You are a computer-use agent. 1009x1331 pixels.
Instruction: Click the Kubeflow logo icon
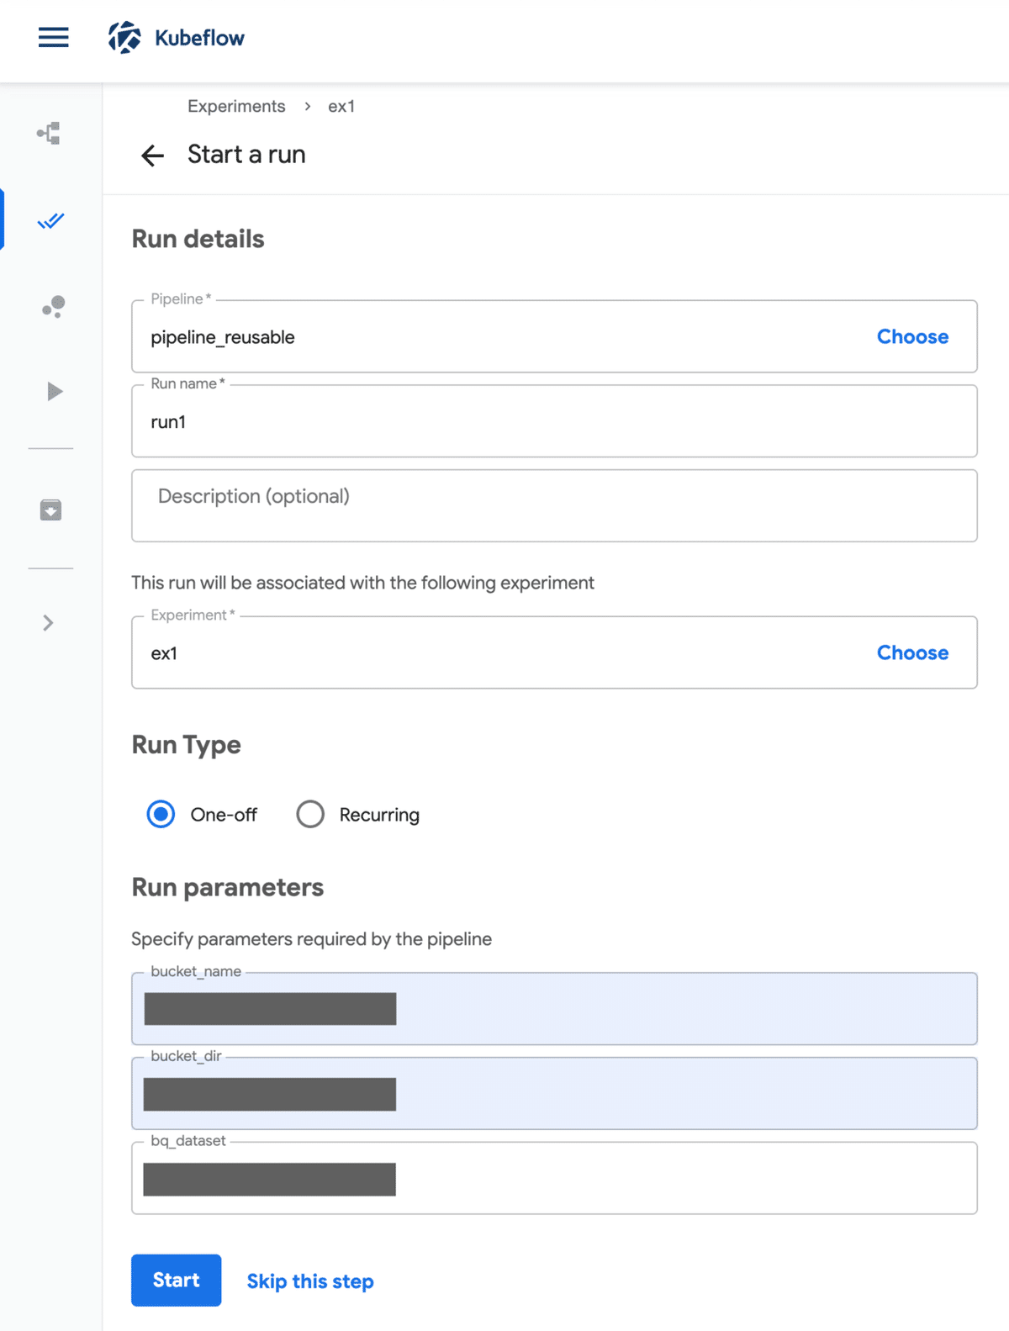click(x=124, y=38)
